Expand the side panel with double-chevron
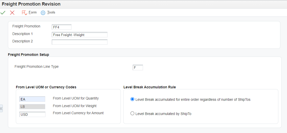 [x=1, y=109]
